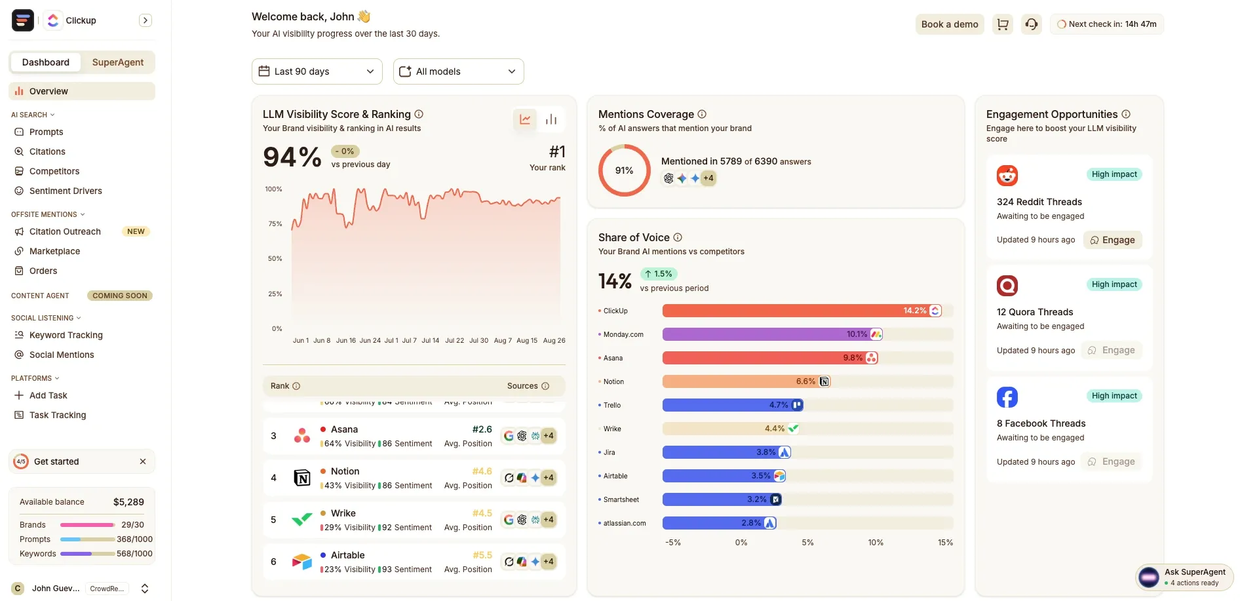Click the app logo icon in sidebar header
The width and height of the screenshot is (1240, 601).
click(23, 20)
